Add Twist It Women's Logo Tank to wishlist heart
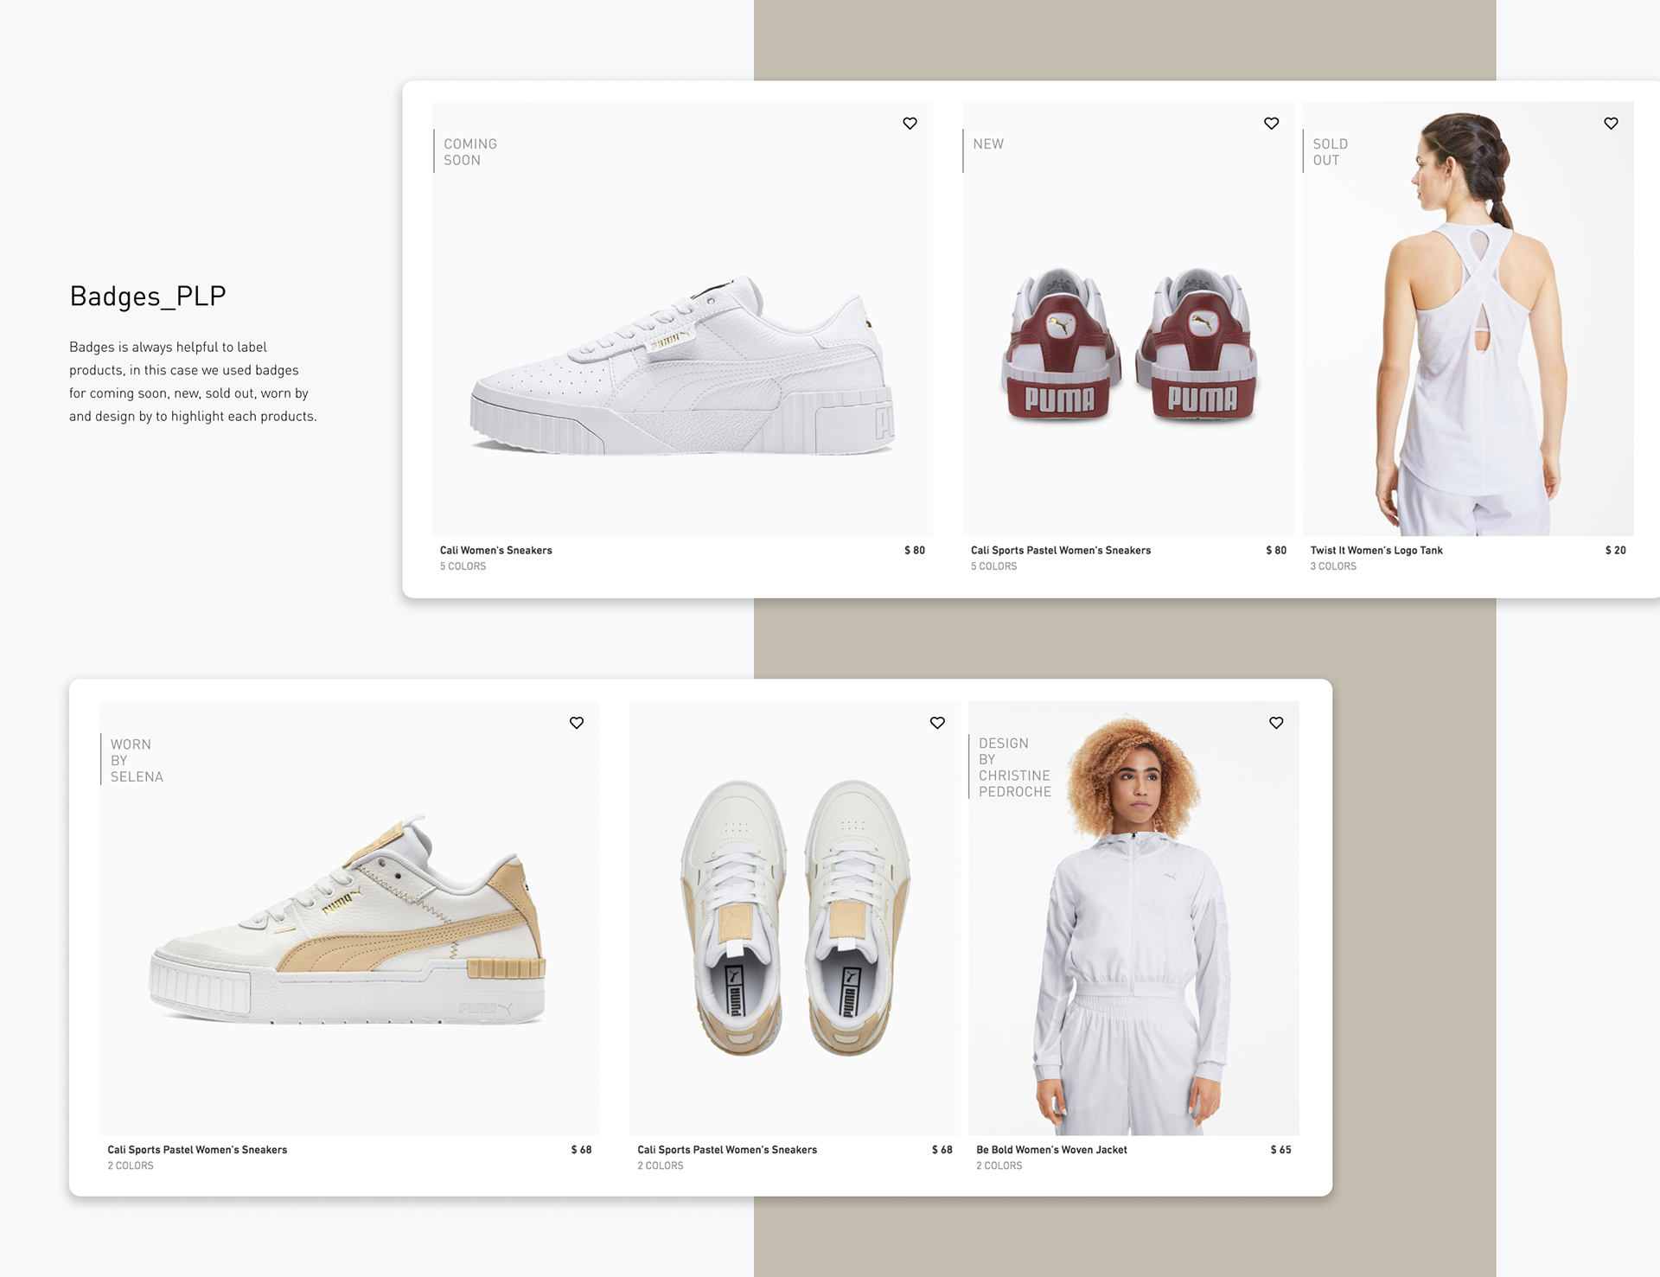This screenshot has height=1277, width=1660. (x=1611, y=124)
